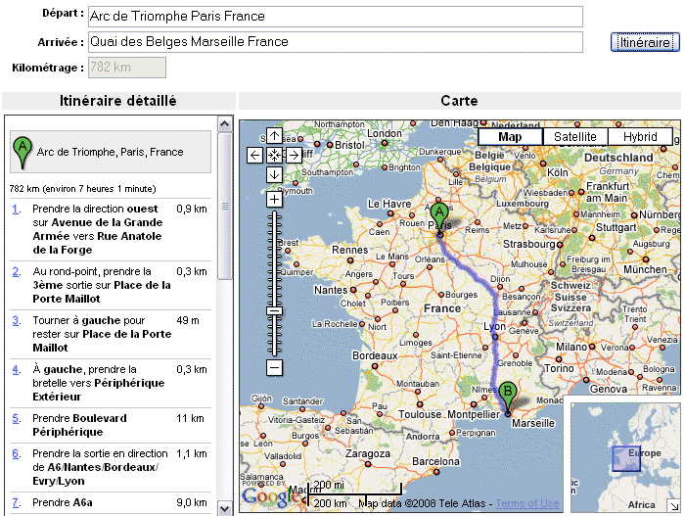This screenshot has width=685, height=516.
Task: Click marker A icon in itinerary panel
Action: coord(23,152)
